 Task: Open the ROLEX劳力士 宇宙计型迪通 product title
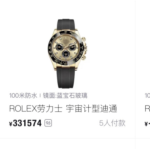coord(63,108)
